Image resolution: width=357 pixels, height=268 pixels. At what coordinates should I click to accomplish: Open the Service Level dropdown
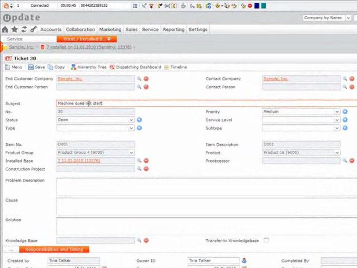click(301, 120)
